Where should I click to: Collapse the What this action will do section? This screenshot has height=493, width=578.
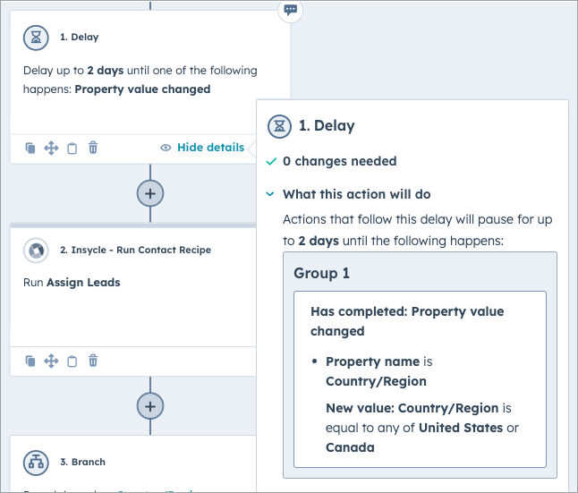[x=270, y=194]
